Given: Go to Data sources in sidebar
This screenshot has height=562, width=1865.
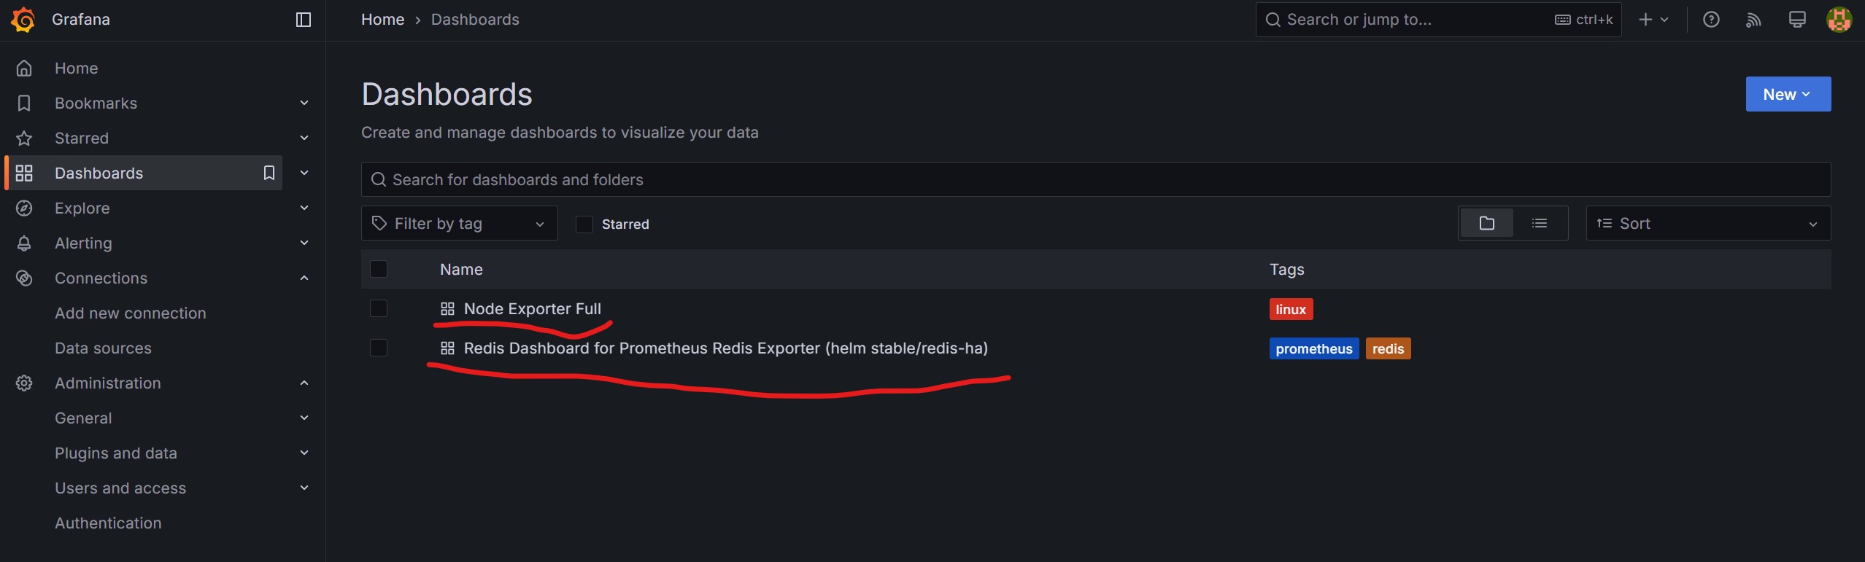Looking at the screenshot, I should (103, 348).
